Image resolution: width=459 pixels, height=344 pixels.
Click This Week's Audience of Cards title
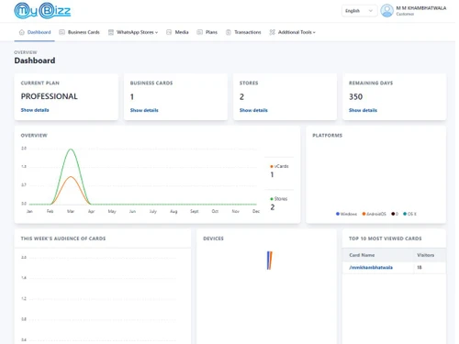(63, 239)
